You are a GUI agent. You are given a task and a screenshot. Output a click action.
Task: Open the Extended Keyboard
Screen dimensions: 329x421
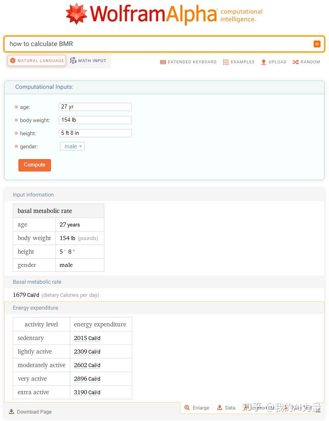point(188,62)
